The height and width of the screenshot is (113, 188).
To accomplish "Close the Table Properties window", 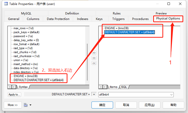I will pos(180,4).
